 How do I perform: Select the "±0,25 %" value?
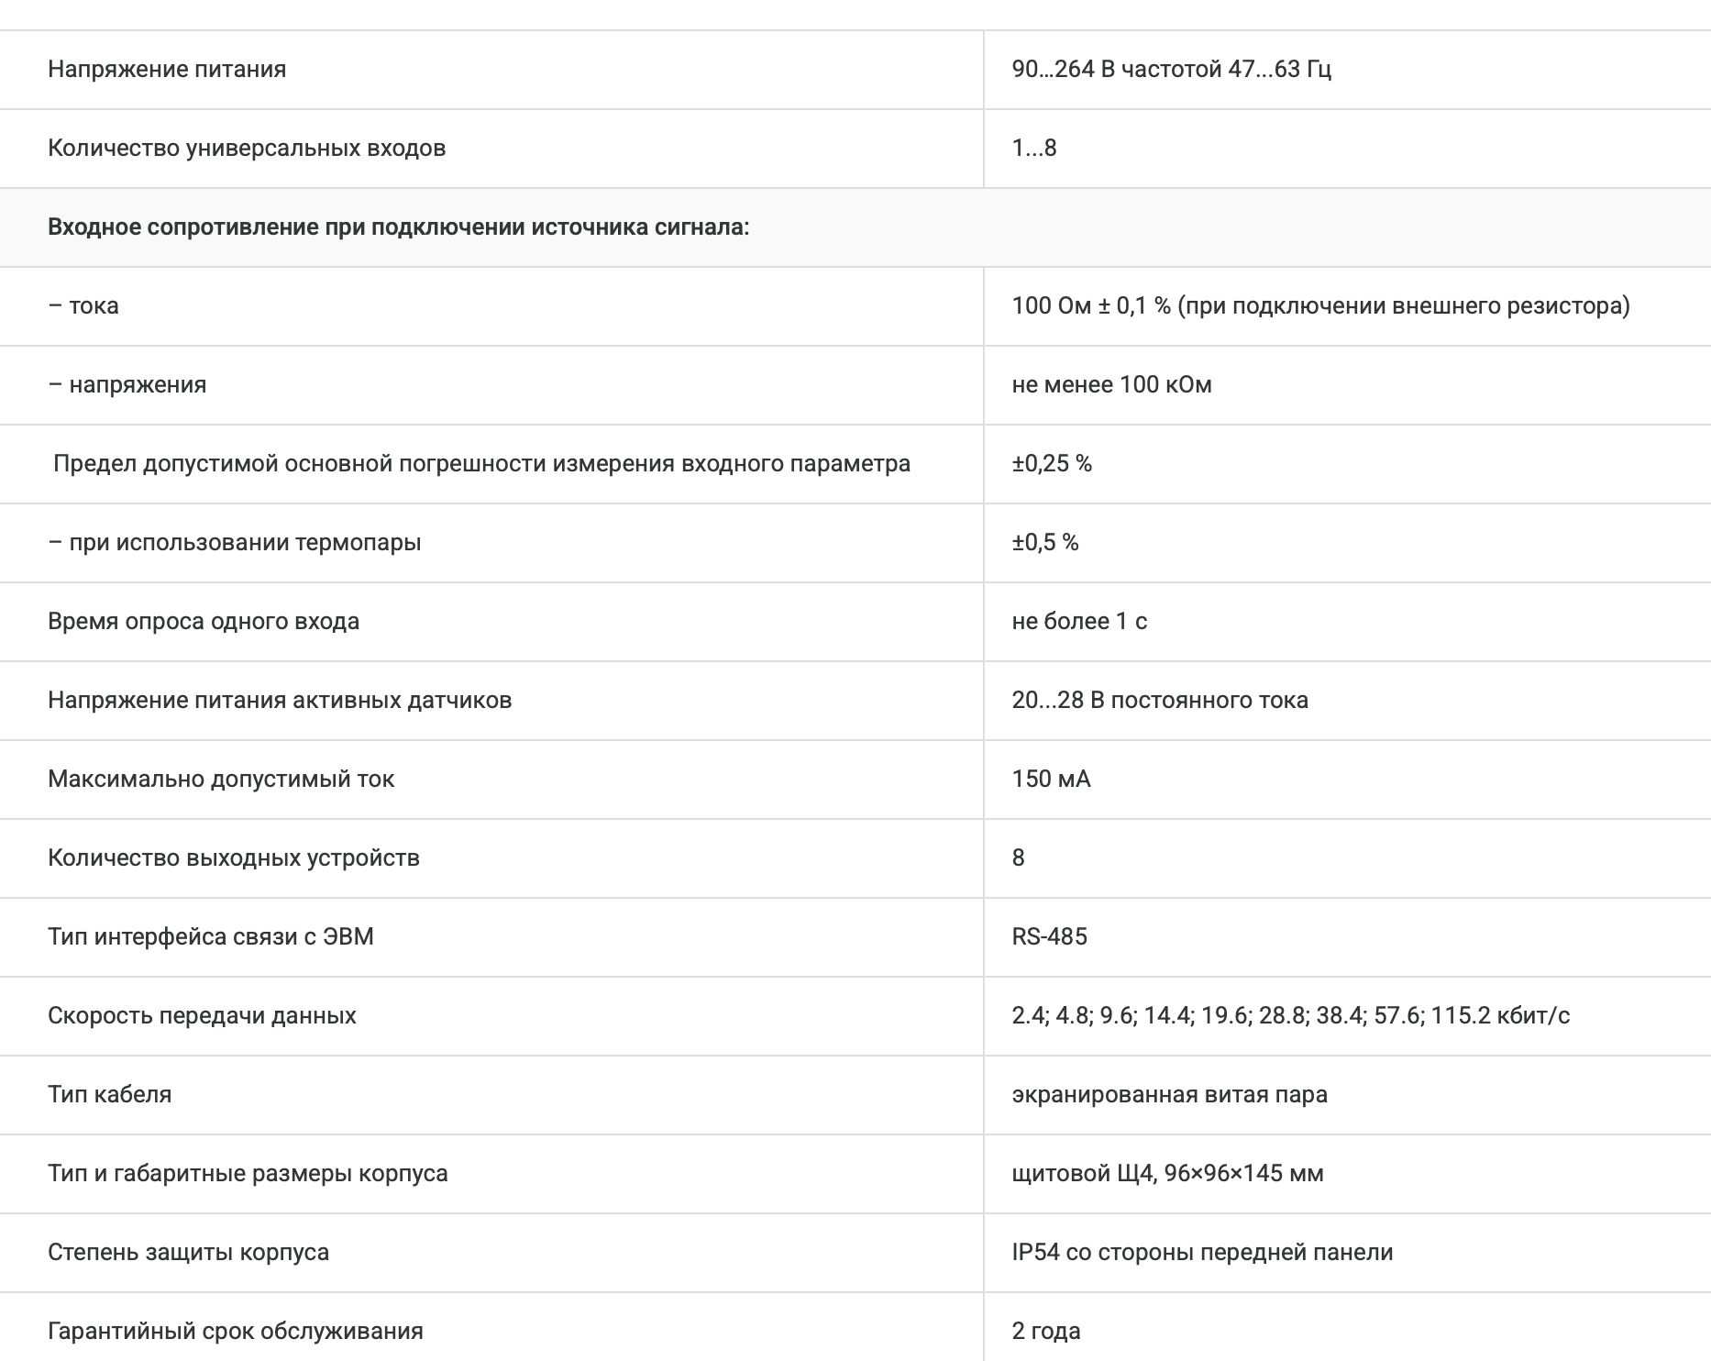pyautogui.click(x=1052, y=464)
